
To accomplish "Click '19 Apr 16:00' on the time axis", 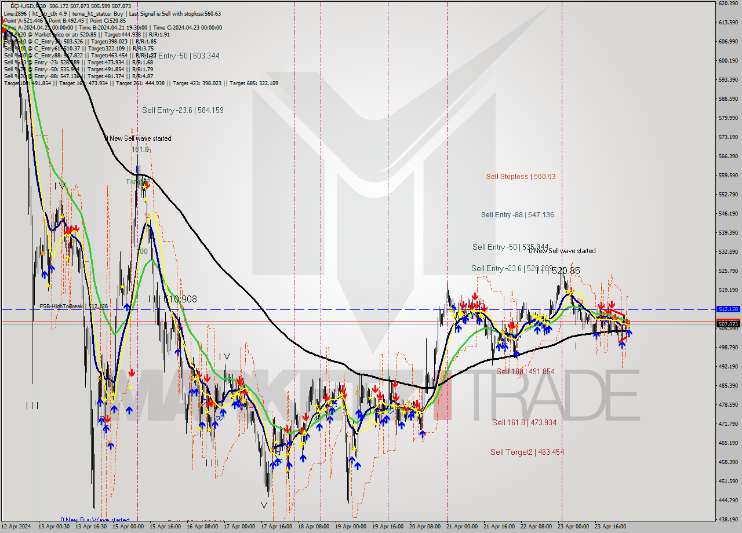I will (388, 527).
